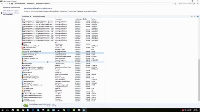
Task: Click the scrollbar down arrow
Action: (x=199, y=102)
